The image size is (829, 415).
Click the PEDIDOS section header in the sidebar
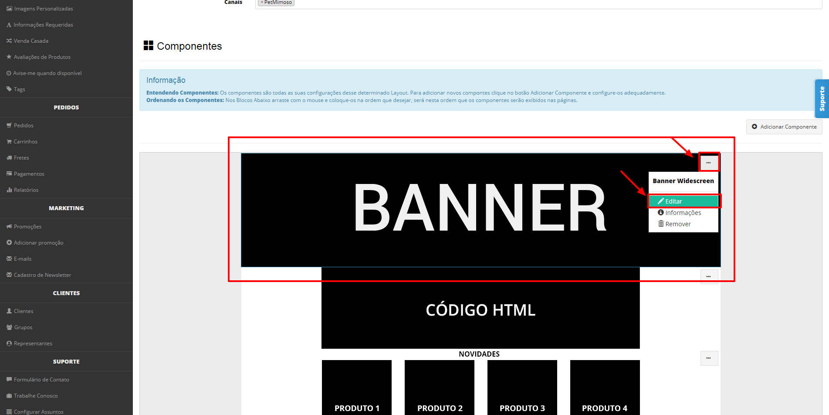(x=66, y=108)
